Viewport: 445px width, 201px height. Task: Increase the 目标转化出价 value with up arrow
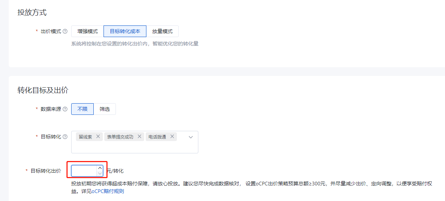click(x=100, y=168)
